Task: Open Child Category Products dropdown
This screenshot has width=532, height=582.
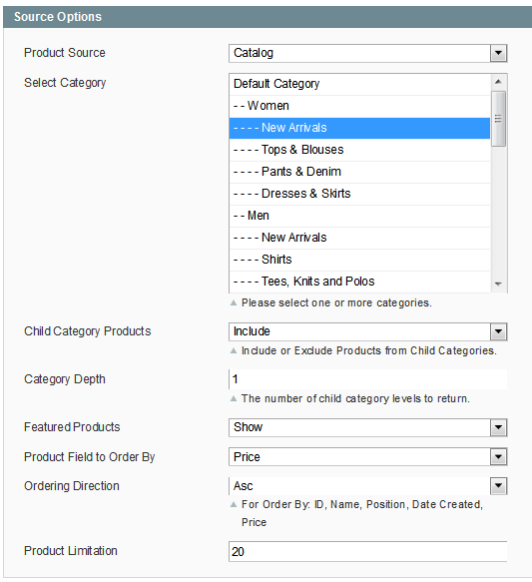Action: pyautogui.click(x=367, y=331)
